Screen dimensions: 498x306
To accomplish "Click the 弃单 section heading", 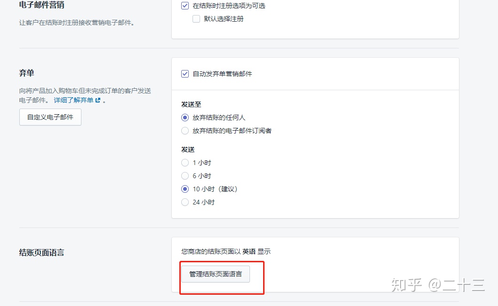I will 26,73.
